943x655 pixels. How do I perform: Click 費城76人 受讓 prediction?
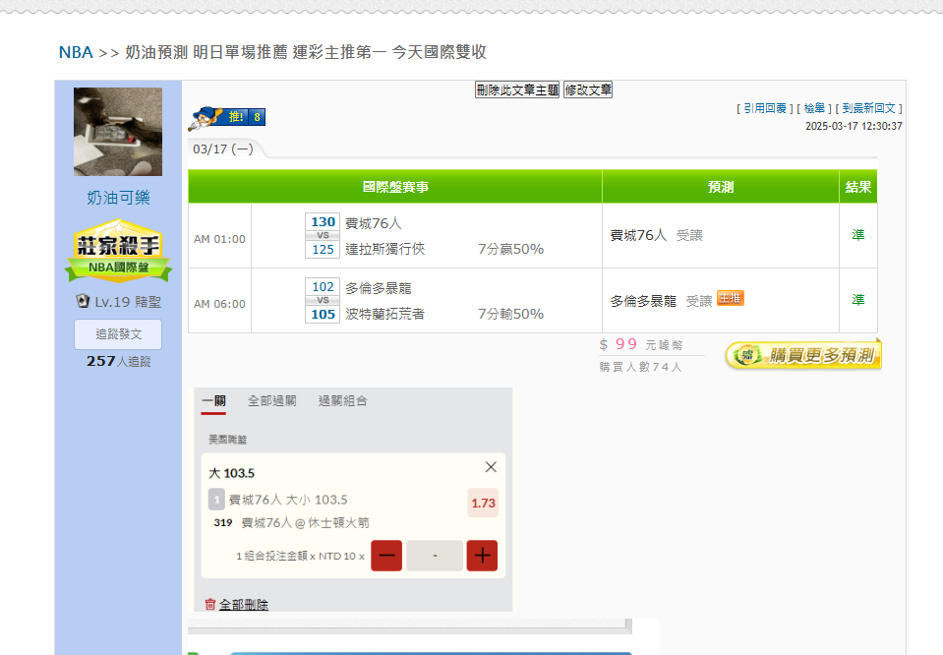pyautogui.click(x=656, y=235)
